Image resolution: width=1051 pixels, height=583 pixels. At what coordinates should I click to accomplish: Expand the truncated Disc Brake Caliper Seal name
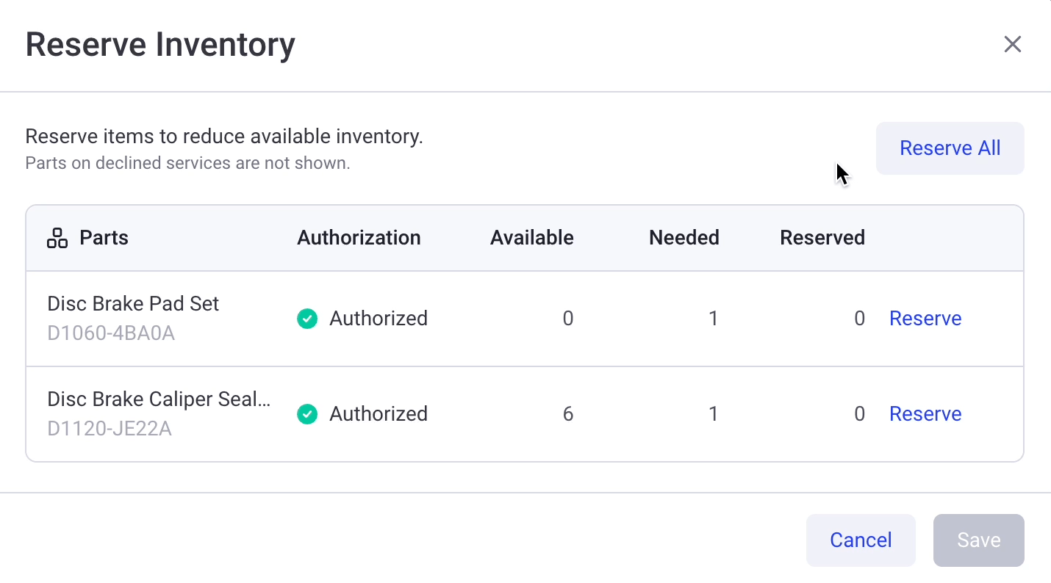coord(158,399)
